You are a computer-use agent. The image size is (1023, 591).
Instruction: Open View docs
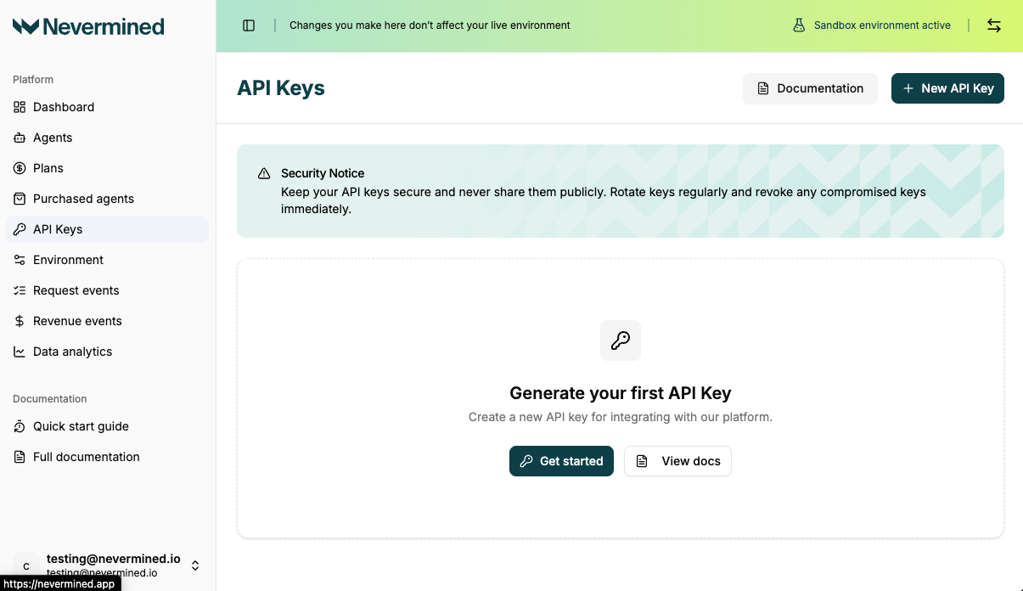pos(677,461)
